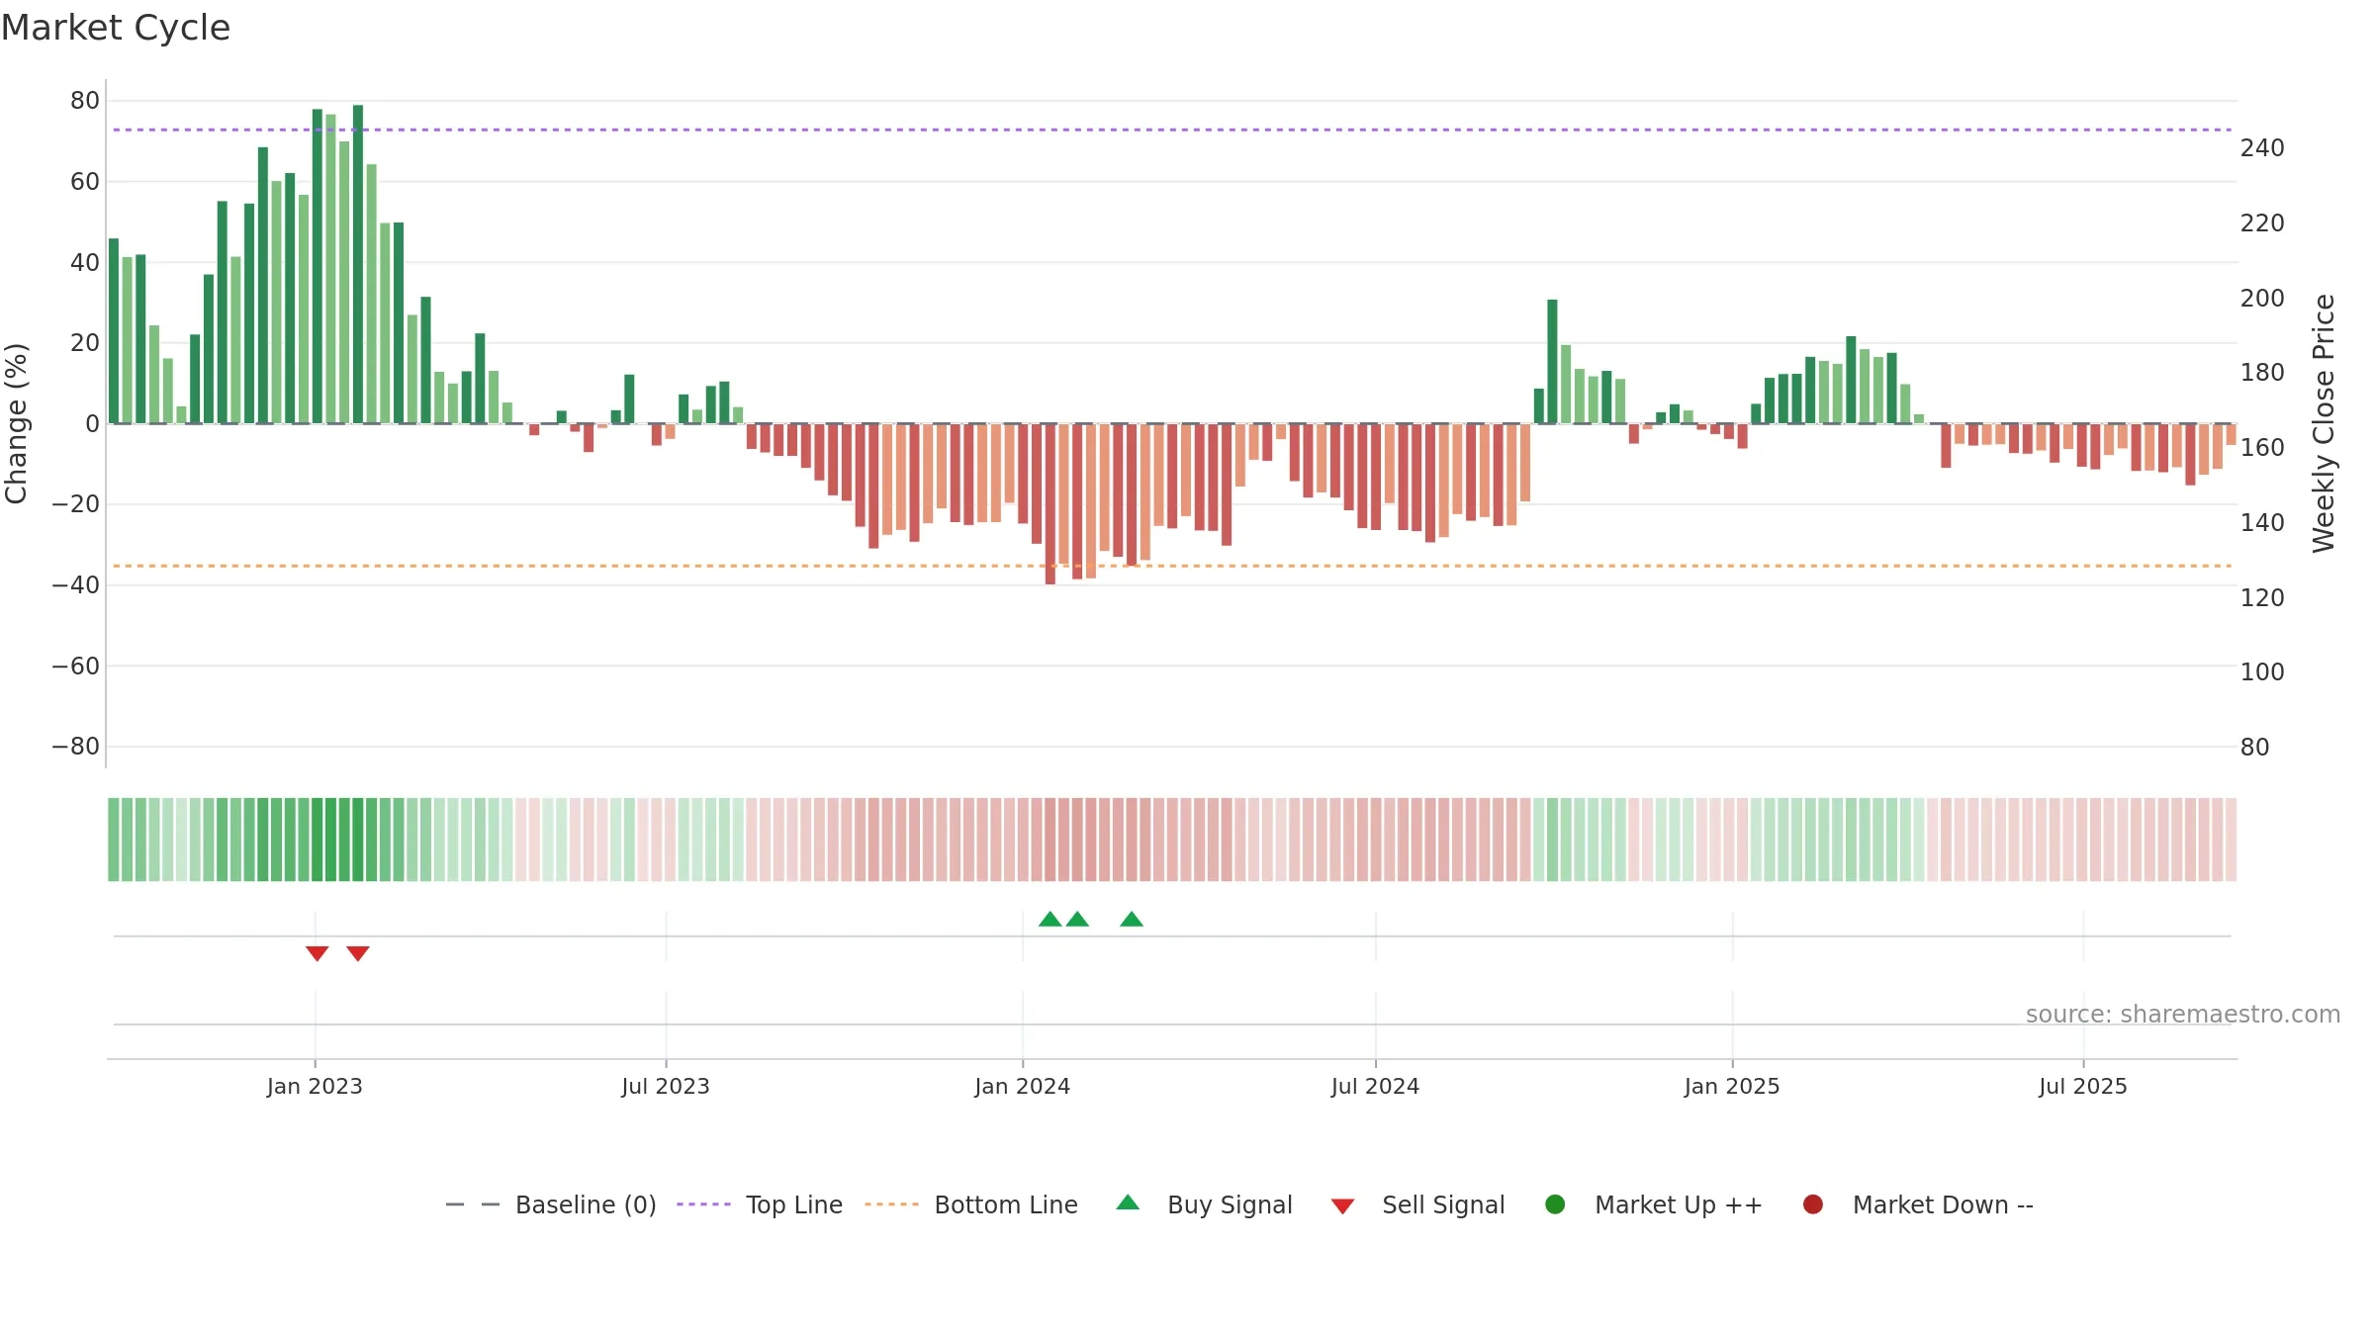Click the purple dotted Top Line legend swatch
Image resolution: width=2374 pixels, height=1335 pixels.
(x=703, y=1204)
